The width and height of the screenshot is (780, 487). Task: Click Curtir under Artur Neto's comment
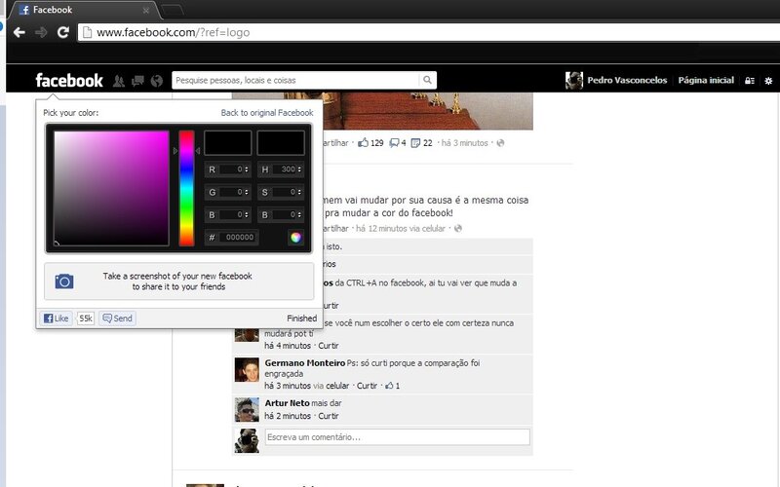(x=329, y=416)
